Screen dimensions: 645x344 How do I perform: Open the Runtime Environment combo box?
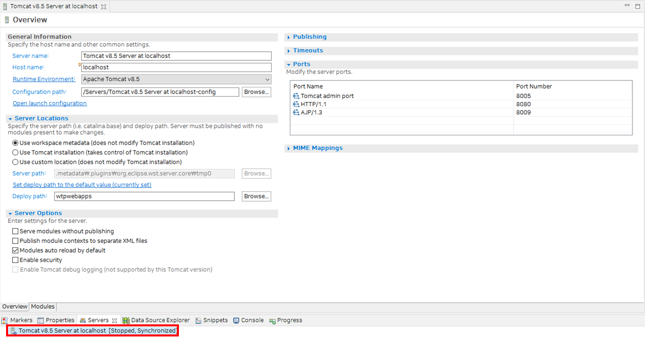(x=176, y=79)
